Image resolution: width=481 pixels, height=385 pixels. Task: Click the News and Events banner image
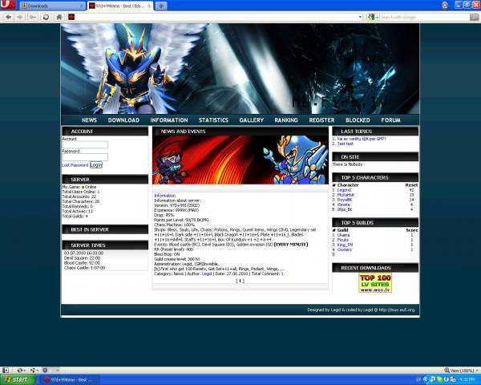(240, 160)
